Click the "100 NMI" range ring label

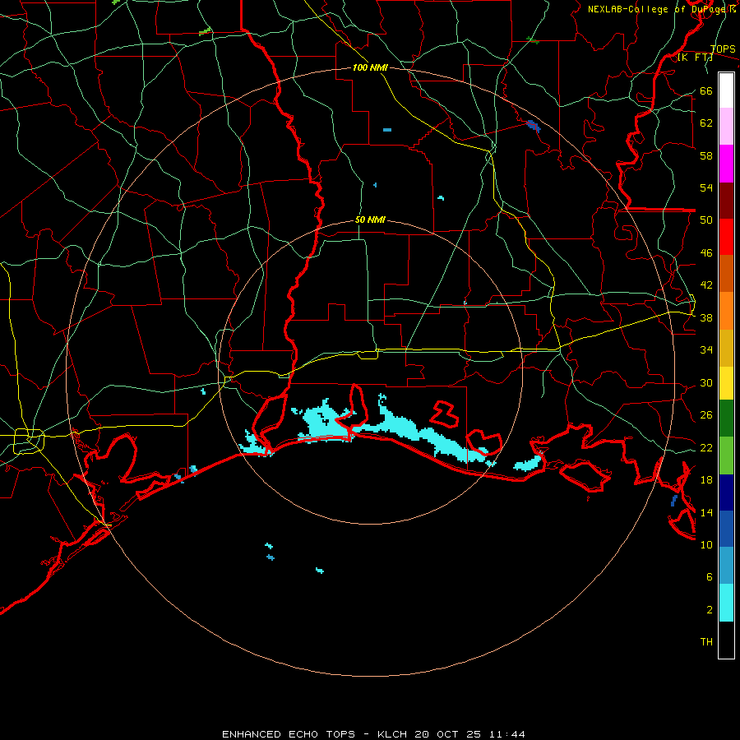[370, 68]
